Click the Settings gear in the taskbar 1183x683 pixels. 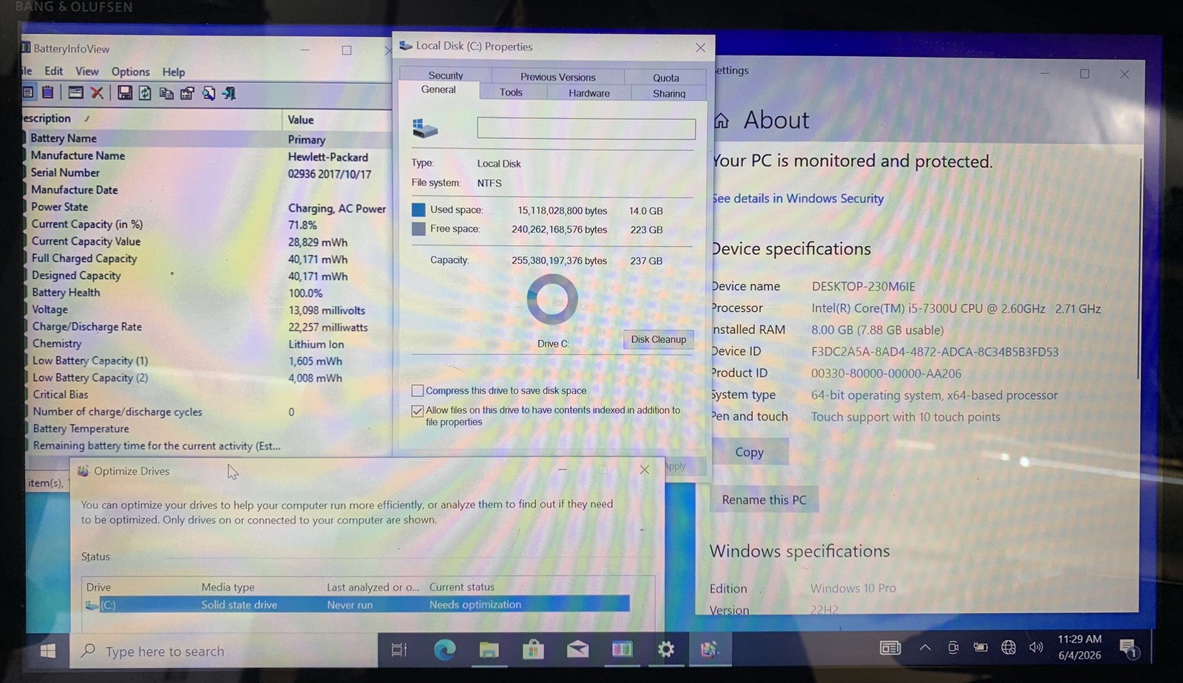(666, 649)
